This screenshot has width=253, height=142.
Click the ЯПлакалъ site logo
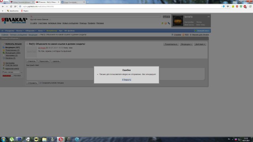tap(14, 21)
